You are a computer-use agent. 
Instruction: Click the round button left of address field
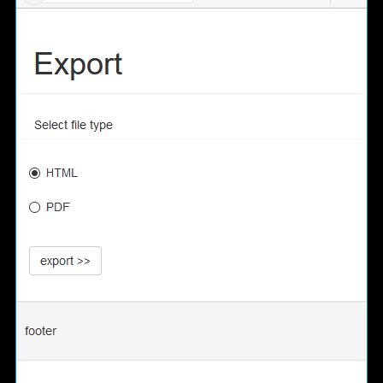[33, 2]
